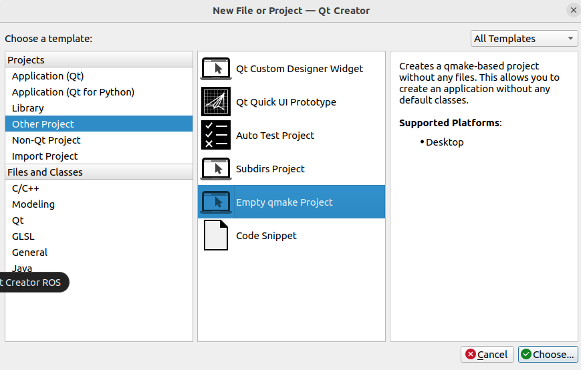581x370 pixels.
Task: Click the Cancel button
Action: [487, 355]
